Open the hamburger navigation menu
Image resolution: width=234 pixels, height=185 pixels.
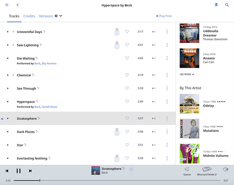7,5
